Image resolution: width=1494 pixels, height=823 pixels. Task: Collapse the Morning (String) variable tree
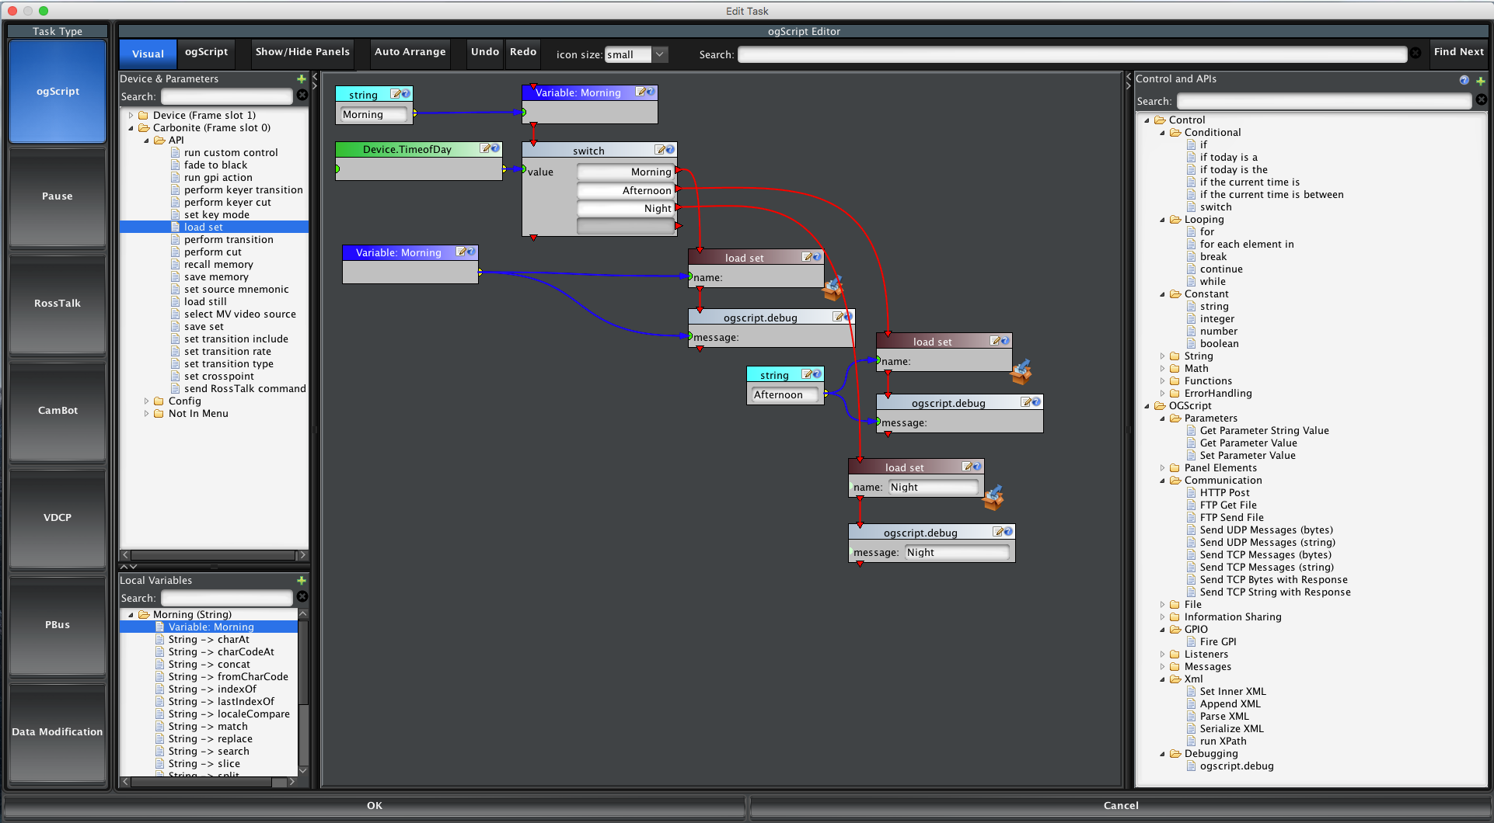click(x=131, y=615)
